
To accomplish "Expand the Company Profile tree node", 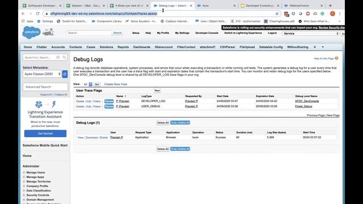I will [24, 186].
